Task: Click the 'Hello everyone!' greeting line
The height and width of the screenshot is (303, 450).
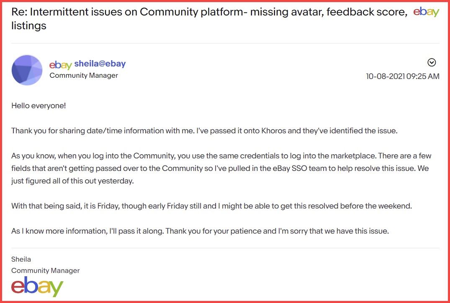Action: click(39, 106)
